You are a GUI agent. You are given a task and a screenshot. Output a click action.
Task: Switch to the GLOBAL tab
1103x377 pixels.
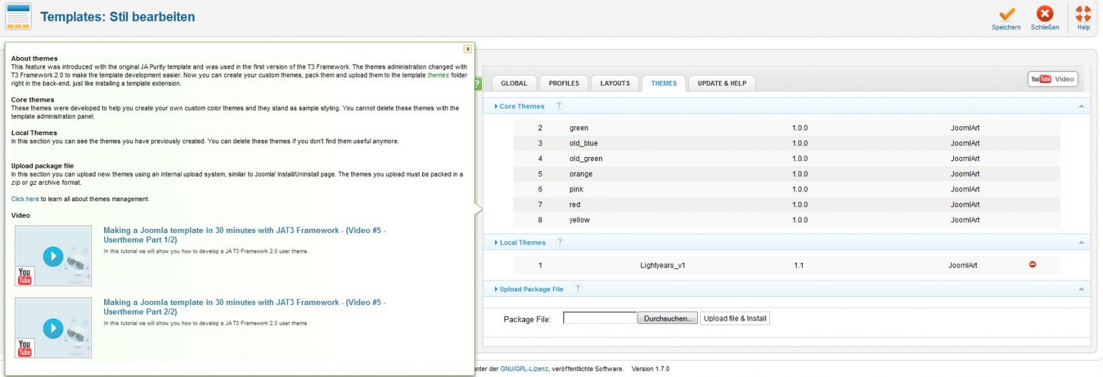[x=514, y=84]
